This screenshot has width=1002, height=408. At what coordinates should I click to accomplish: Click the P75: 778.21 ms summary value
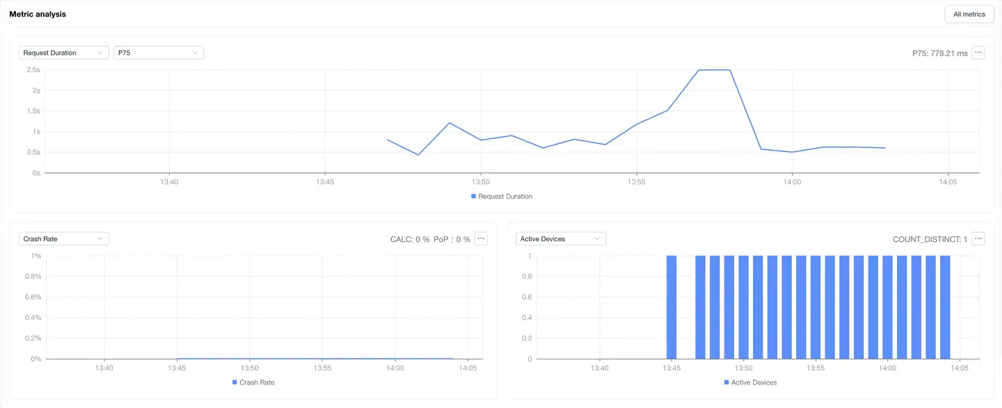[939, 54]
